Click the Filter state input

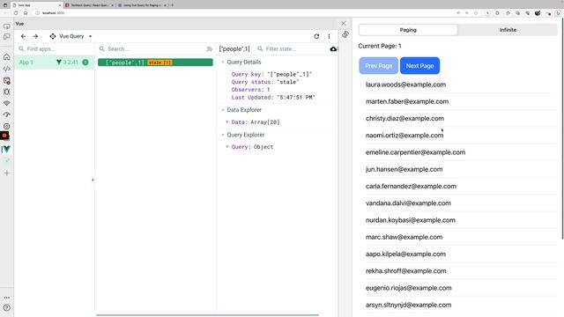pos(292,49)
